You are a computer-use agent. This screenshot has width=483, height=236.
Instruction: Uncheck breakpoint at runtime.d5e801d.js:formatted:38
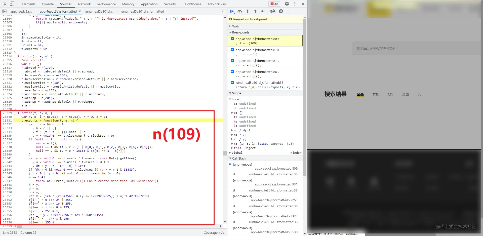click(x=232, y=83)
